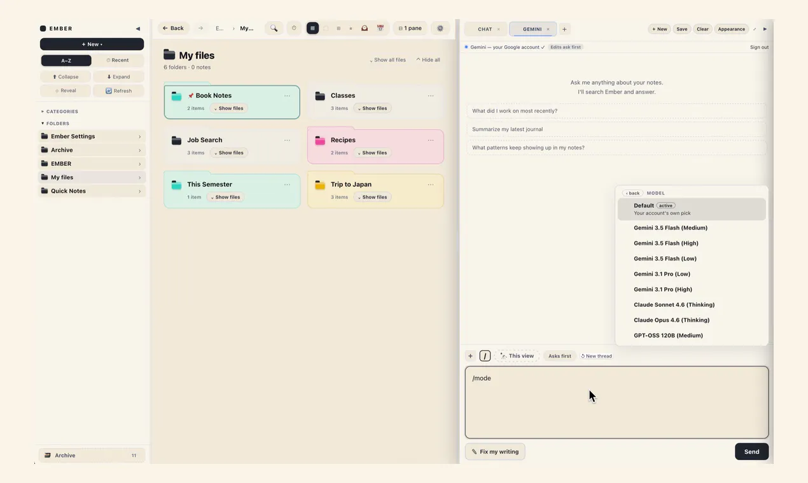Viewport: 808px width, 483px height.
Task: Expand the Ember Settings folder chevron
Action: (x=140, y=137)
